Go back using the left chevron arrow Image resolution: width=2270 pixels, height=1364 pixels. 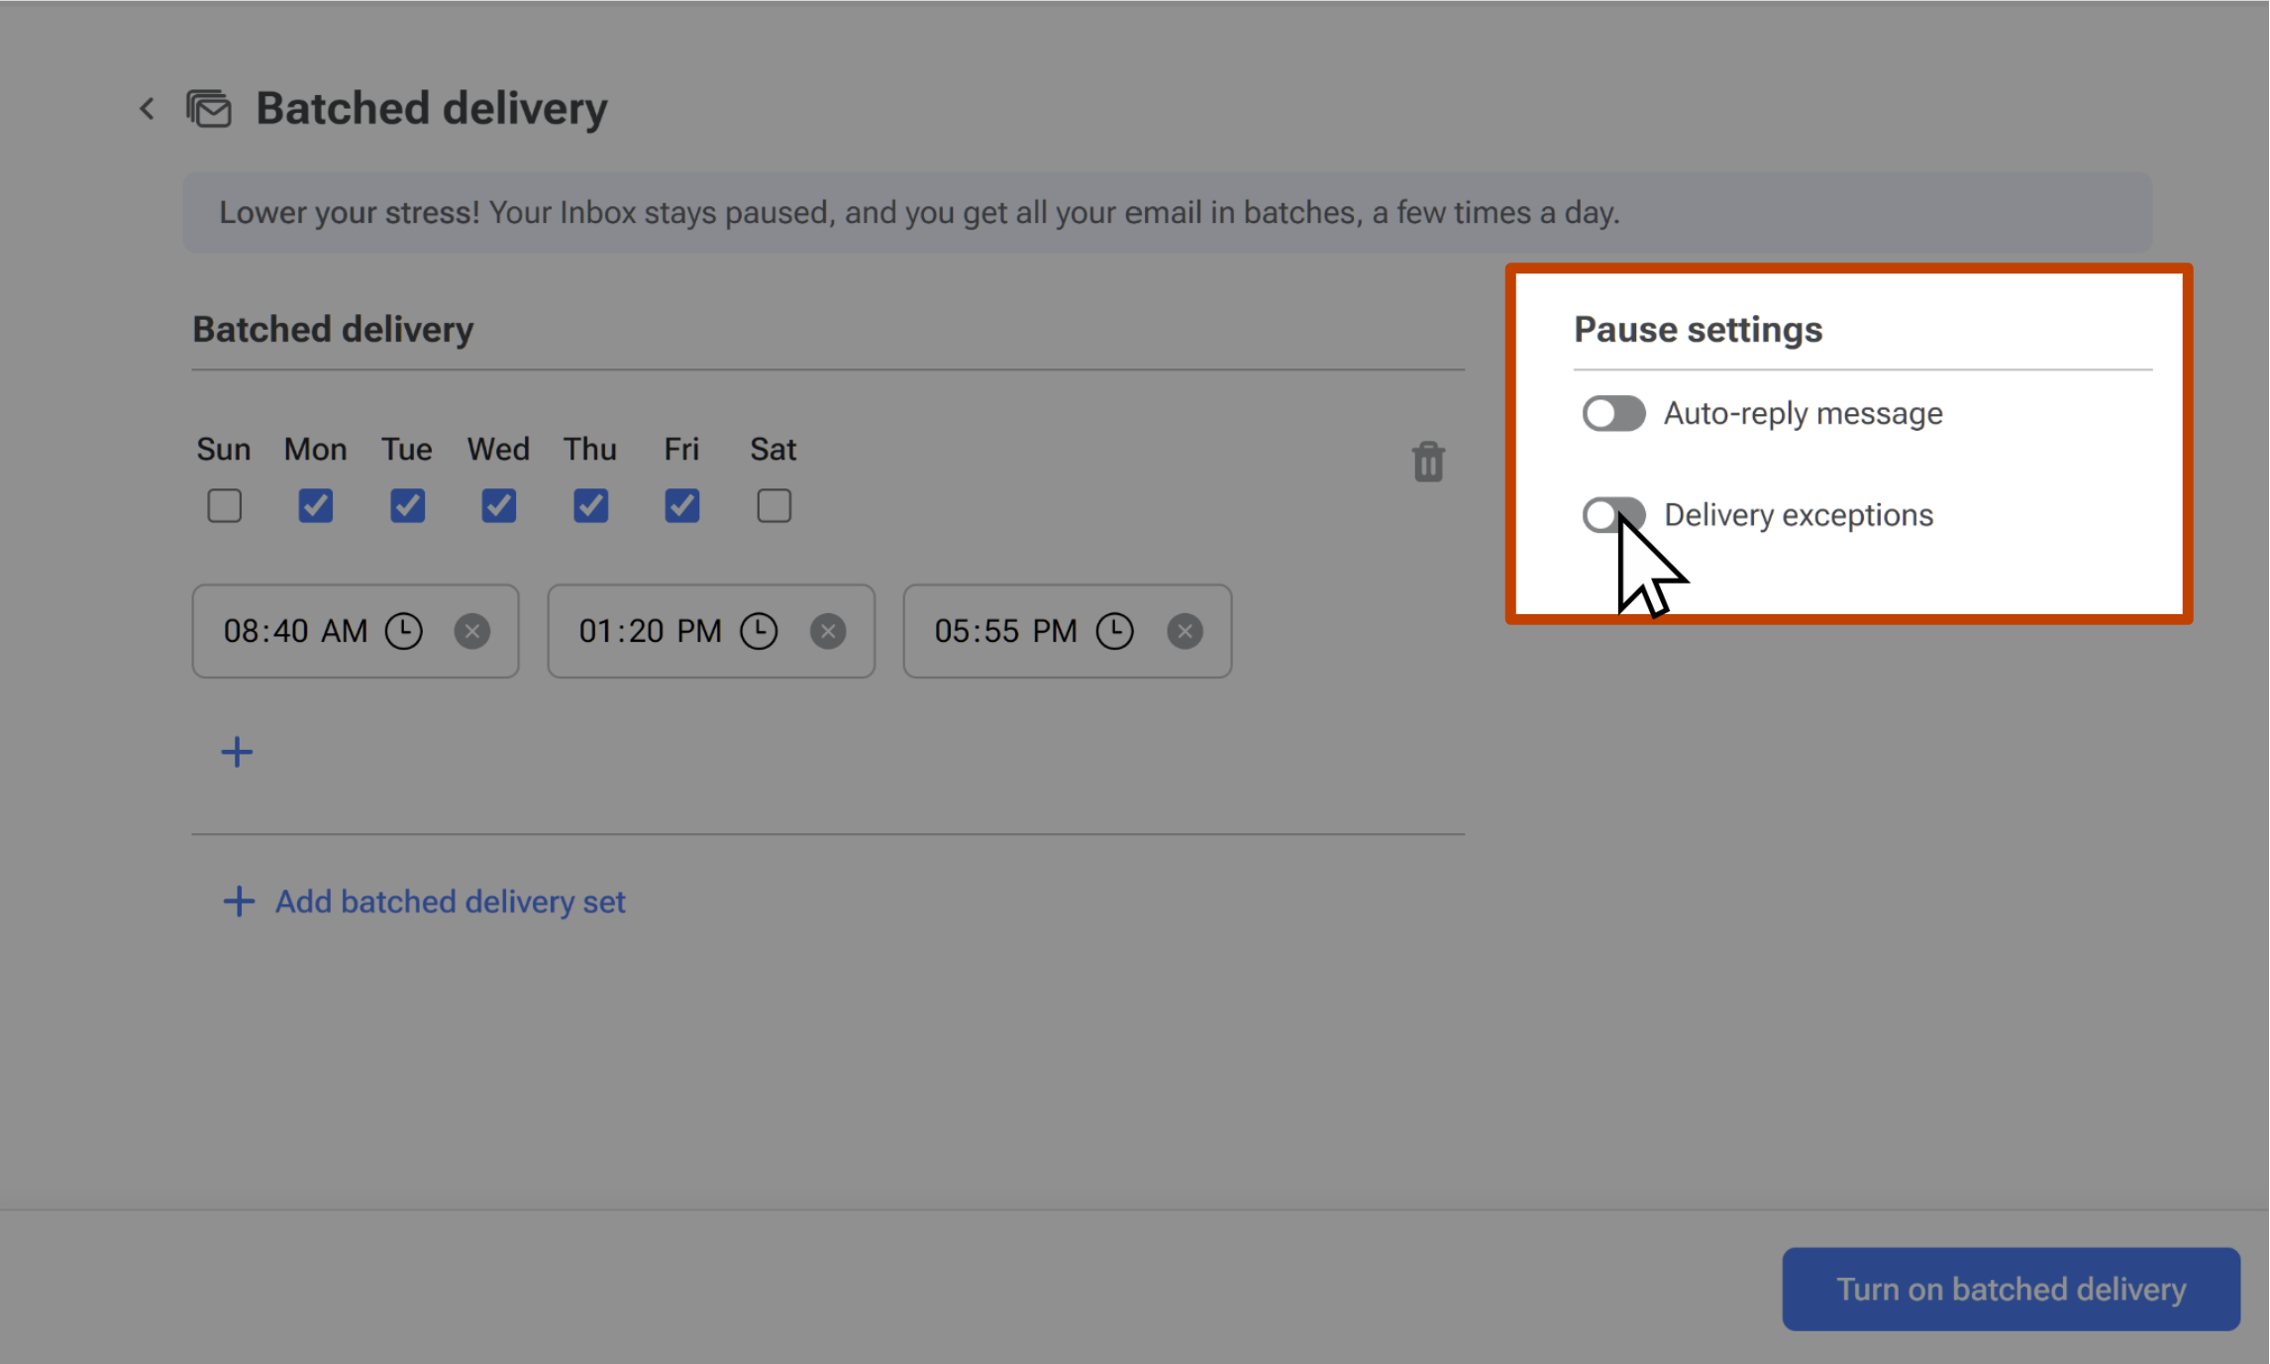pyautogui.click(x=147, y=108)
